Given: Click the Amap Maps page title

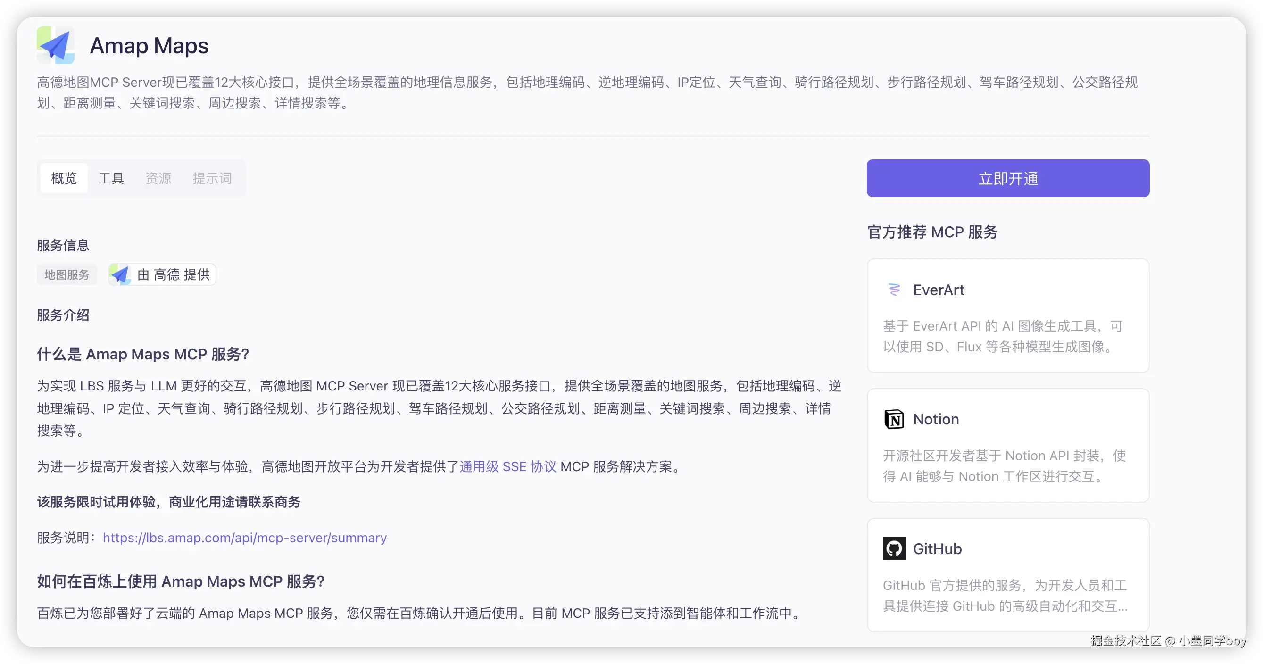Looking at the screenshot, I should point(149,46).
